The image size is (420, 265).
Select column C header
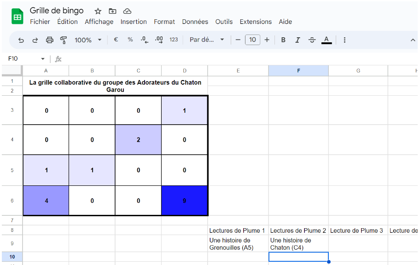[138, 71]
